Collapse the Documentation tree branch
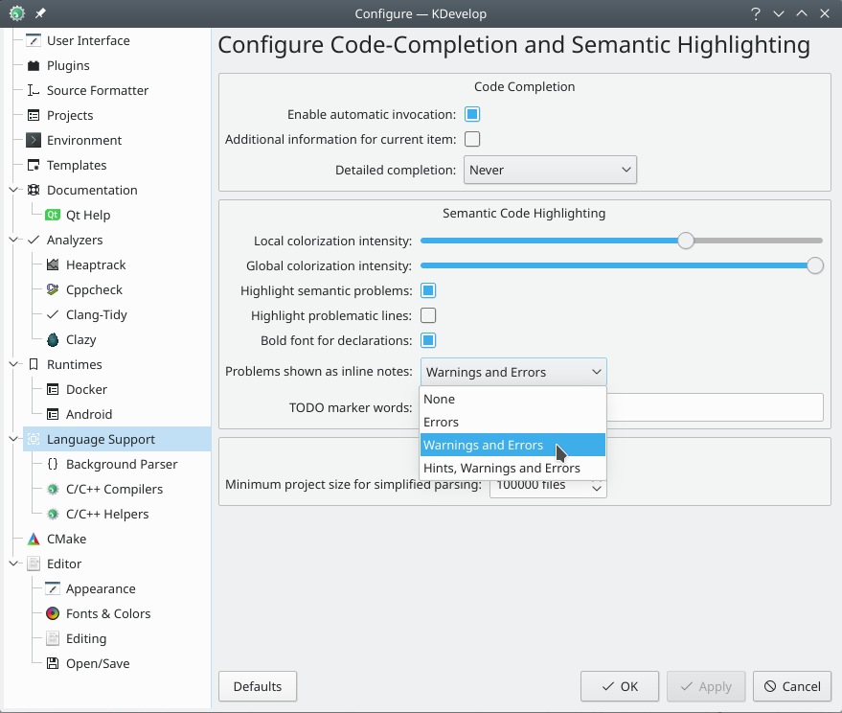The height and width of the screenshot is (713, 842). (13, 190)
